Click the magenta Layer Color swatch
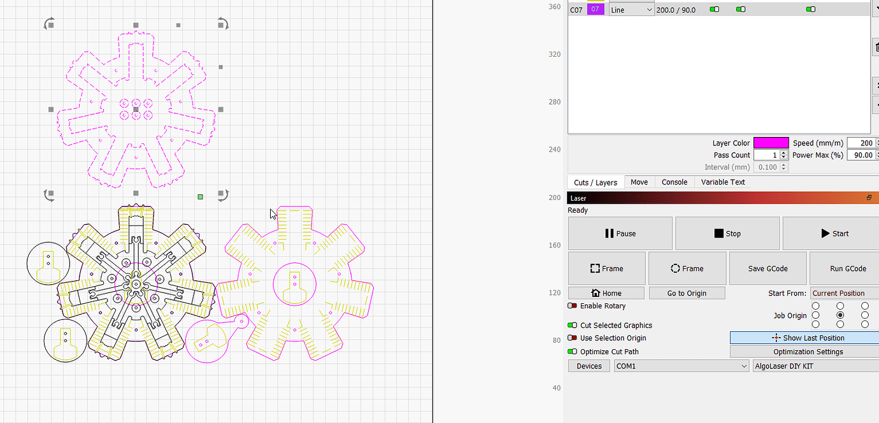The image size is (879, 423). (x=770, y=143)
